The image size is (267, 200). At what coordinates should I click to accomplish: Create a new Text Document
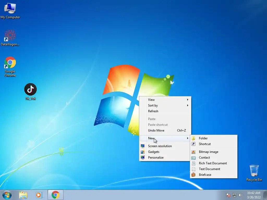point(214,169)
